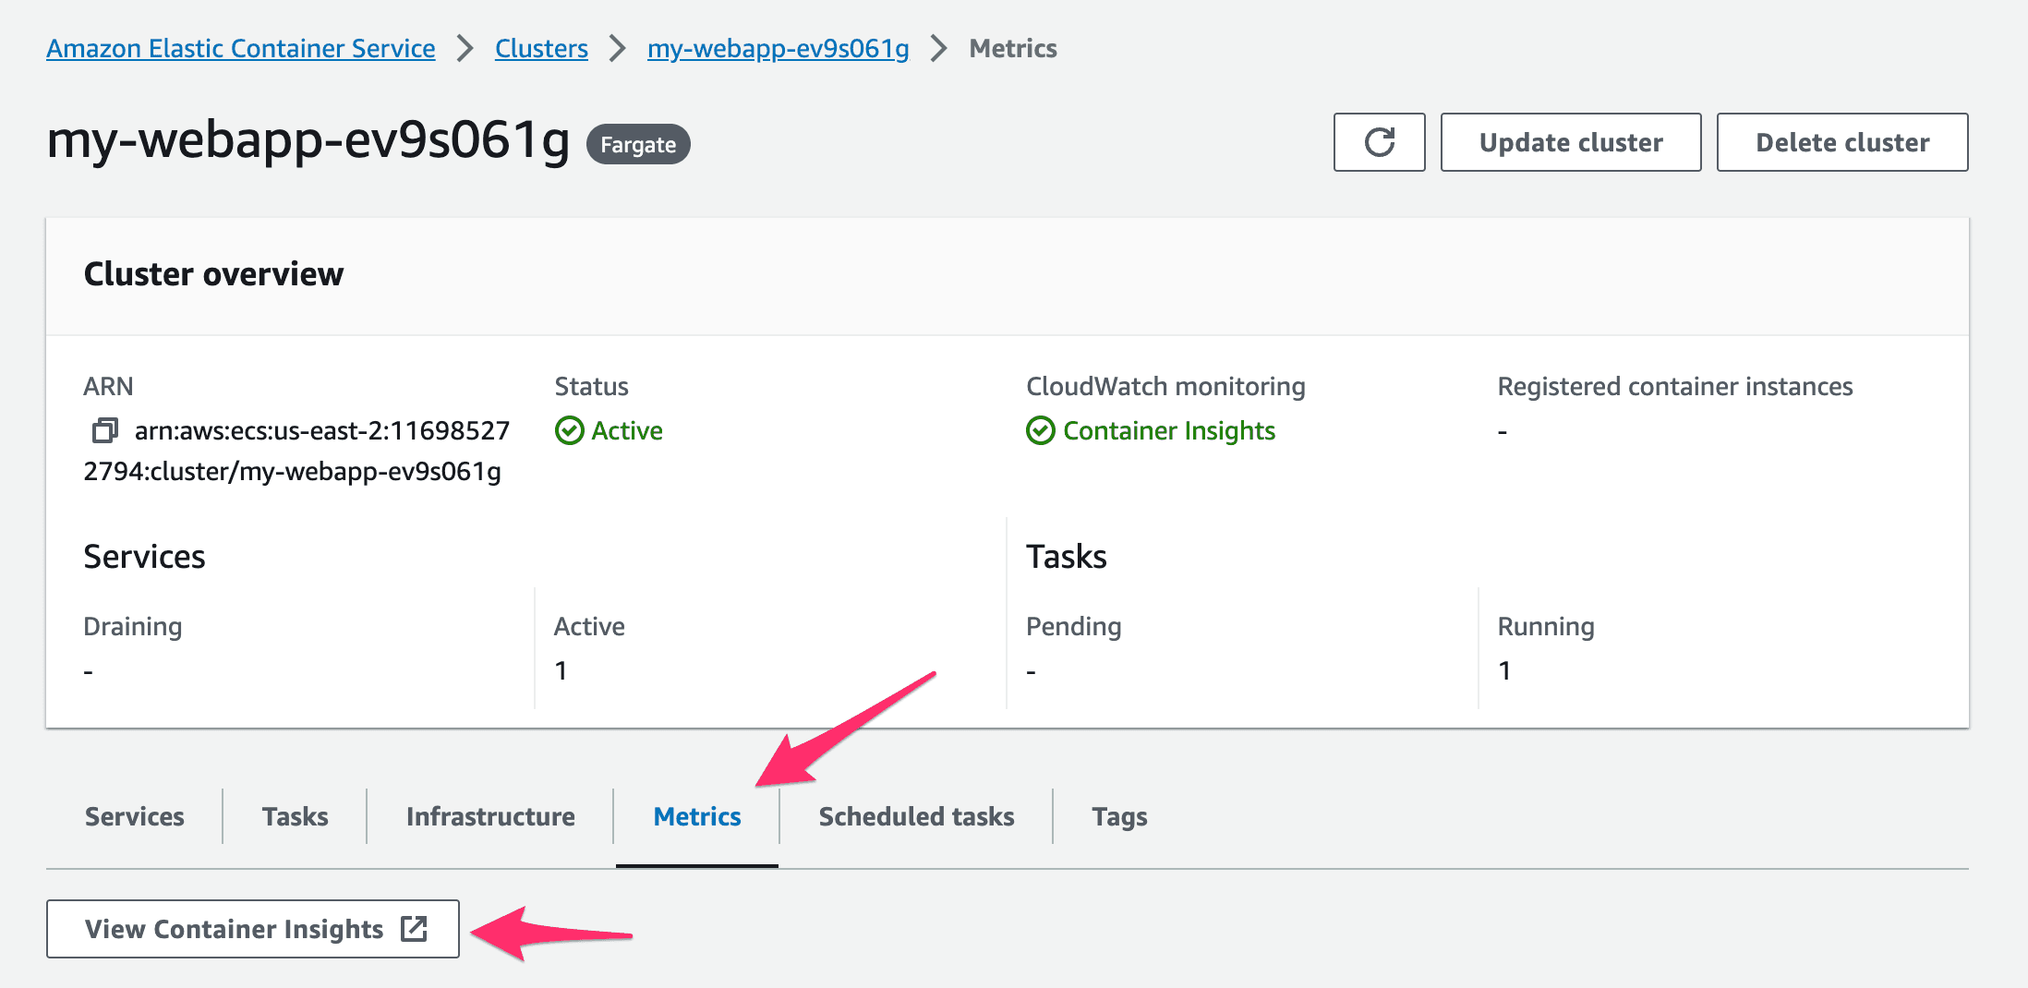Screen dimensions: 2028x988
Task: Copy the cluster ARN with copy icon
Action: 104,430
